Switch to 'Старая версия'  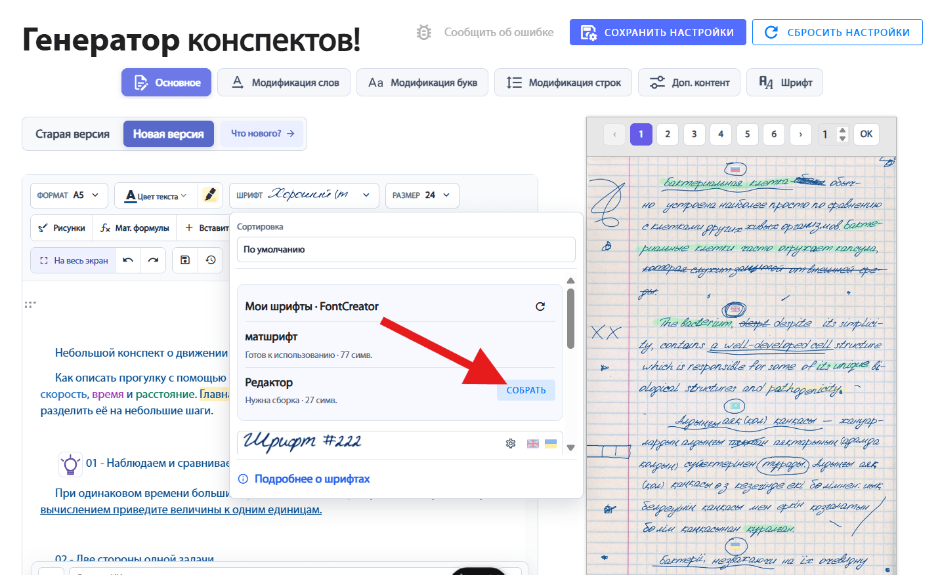click(72, 134)
